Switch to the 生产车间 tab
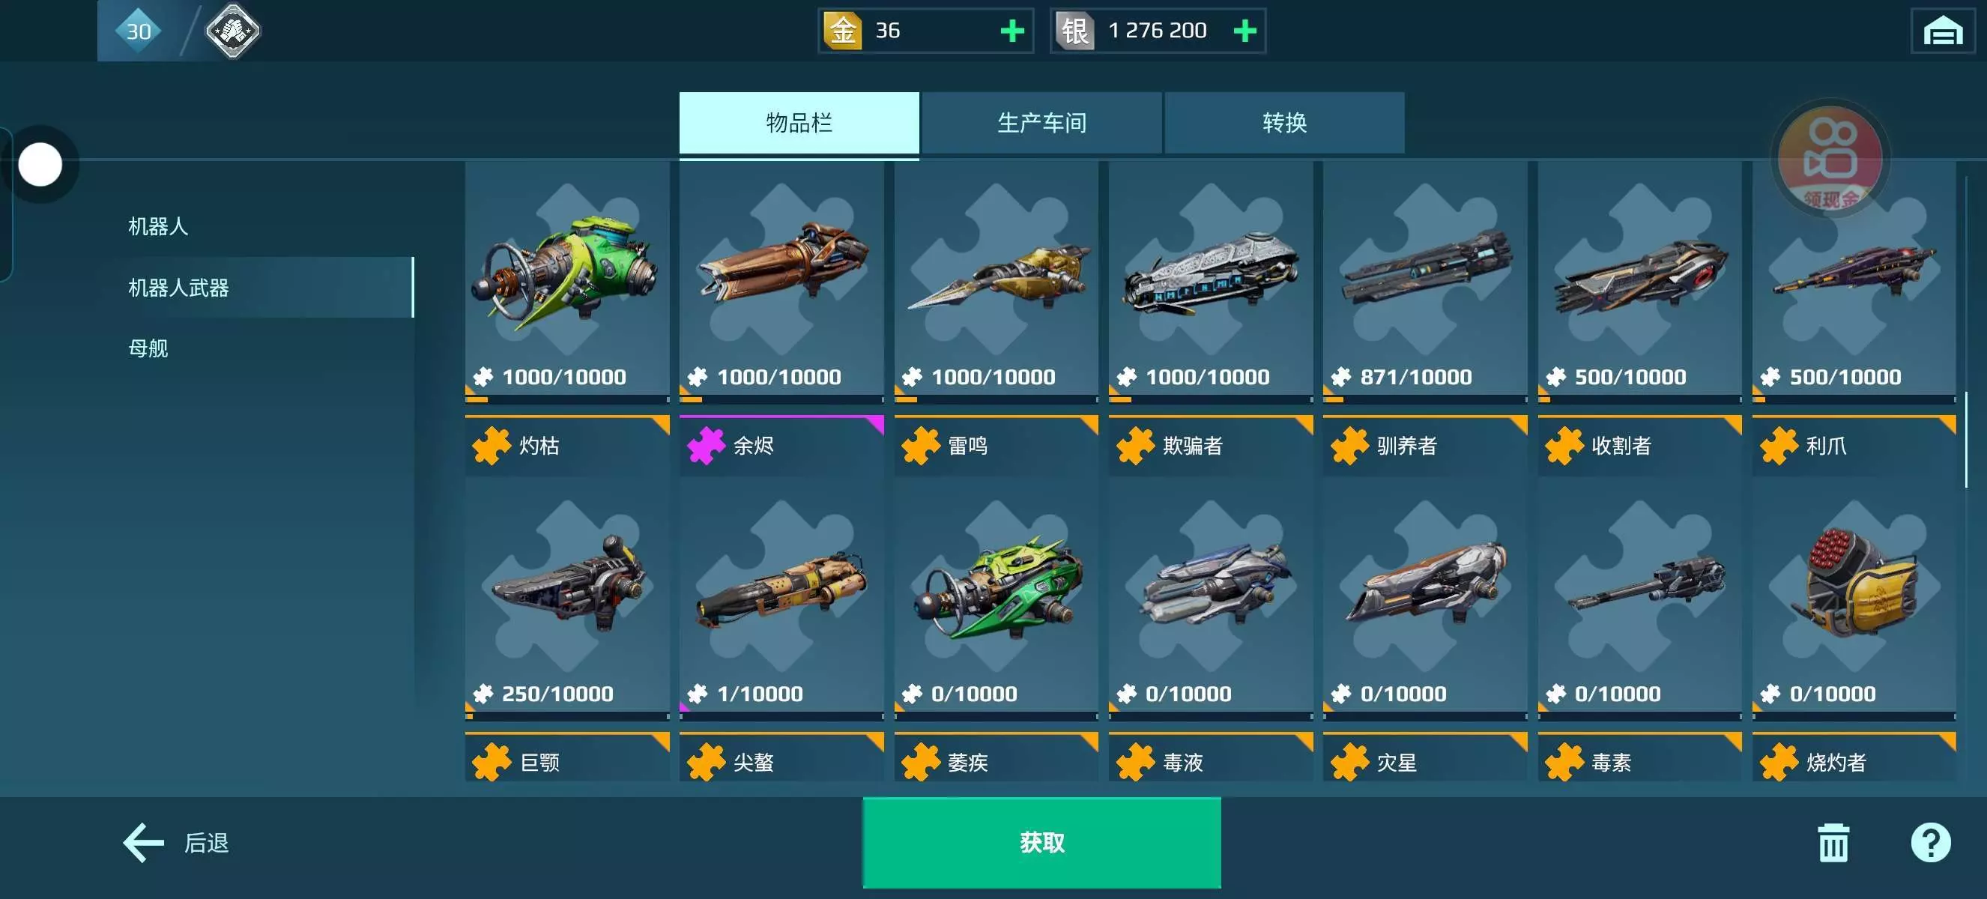Screen dimensions: 1987x899 pyautogui.click(x=1041, y=123)
